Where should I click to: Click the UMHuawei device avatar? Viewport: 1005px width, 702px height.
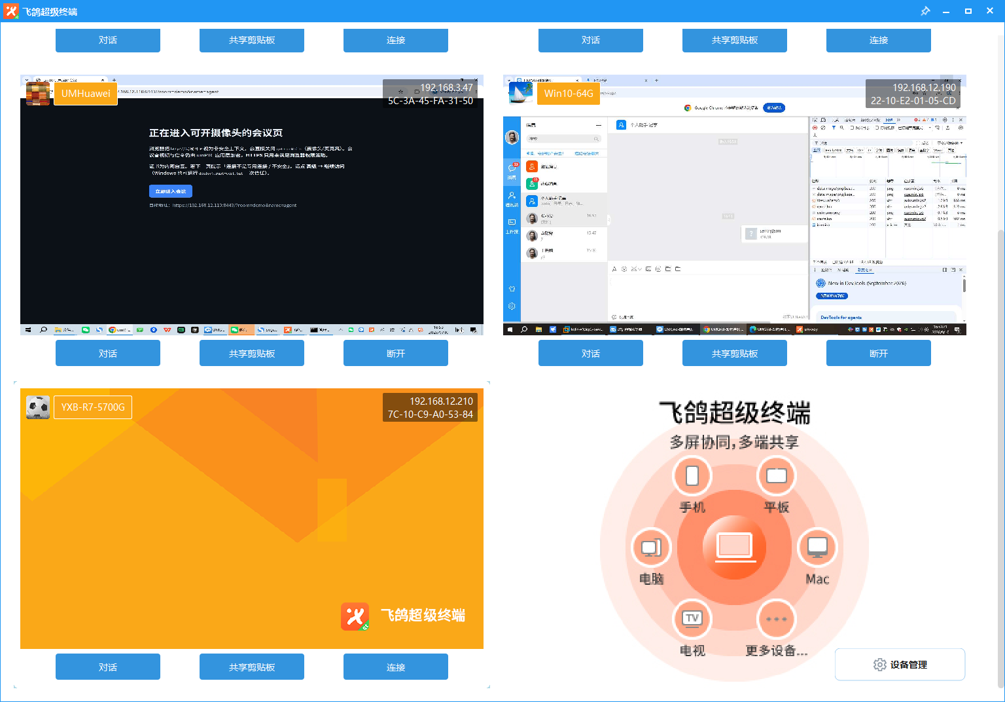(x=38, y=93)
